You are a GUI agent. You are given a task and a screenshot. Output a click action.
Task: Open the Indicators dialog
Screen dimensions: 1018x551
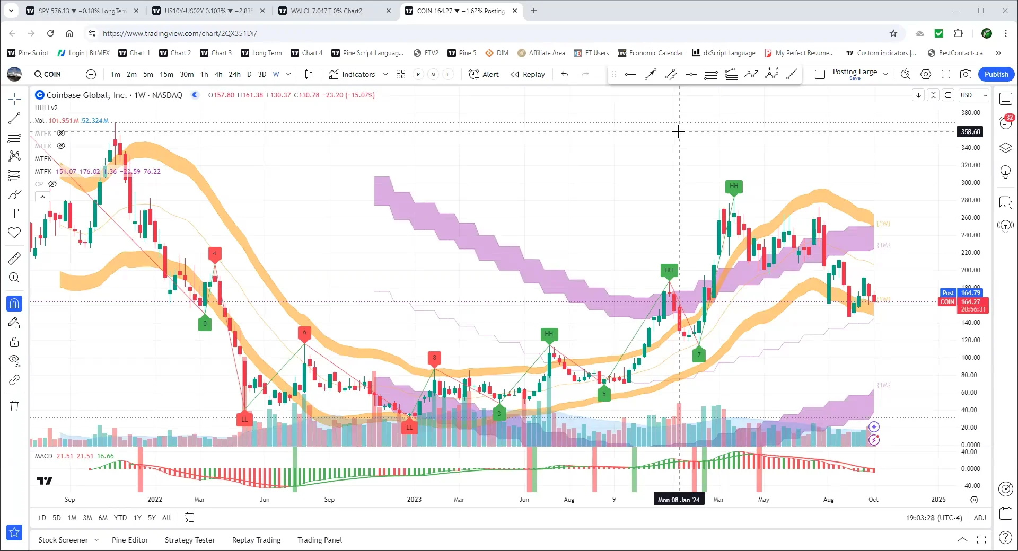click(352, 75)
